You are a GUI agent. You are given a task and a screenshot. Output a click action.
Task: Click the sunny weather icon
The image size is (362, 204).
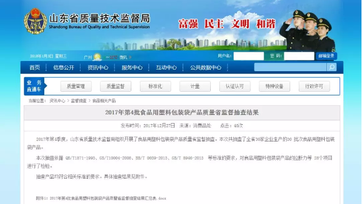(97, 57)
